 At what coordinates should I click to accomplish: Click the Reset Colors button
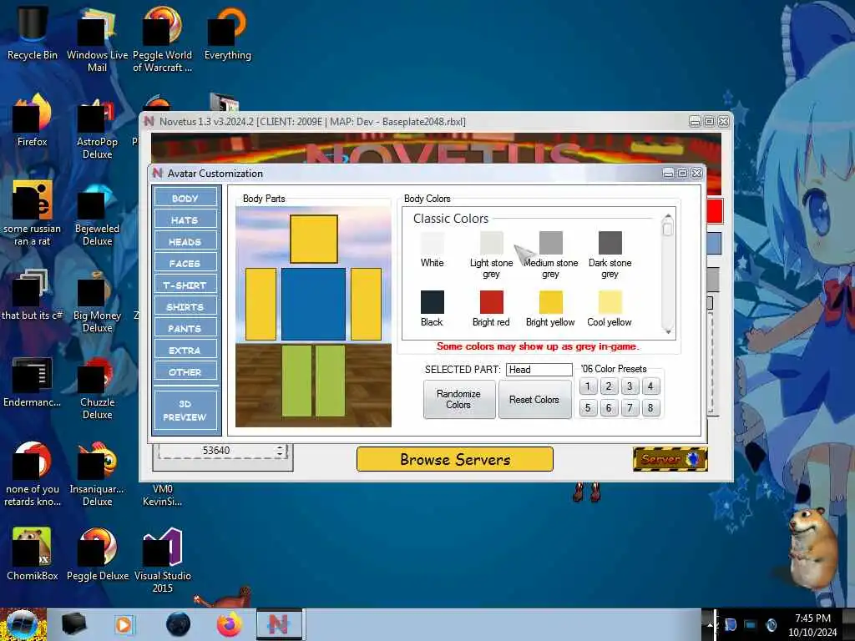tap(534, 400)
